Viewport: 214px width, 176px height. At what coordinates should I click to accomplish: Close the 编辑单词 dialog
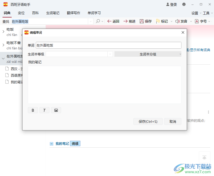183,32
